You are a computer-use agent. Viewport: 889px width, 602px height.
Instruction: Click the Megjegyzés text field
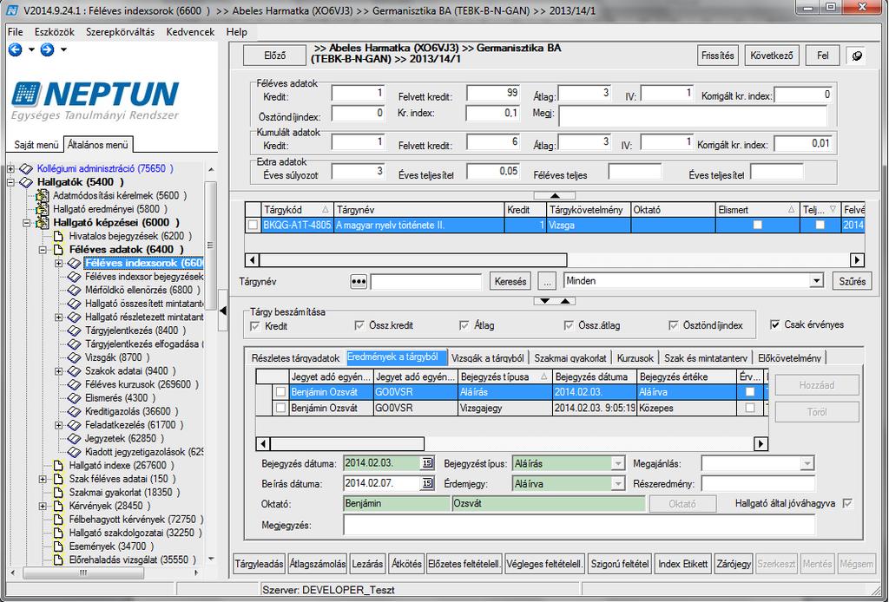coord(579,525)
